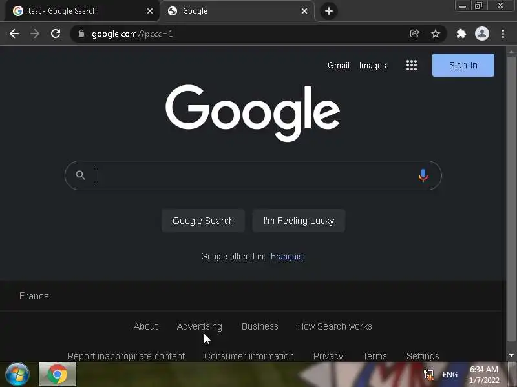The image size is (517, 387).
Task: Click the forward navigation arrow
Action: (35, 34)
